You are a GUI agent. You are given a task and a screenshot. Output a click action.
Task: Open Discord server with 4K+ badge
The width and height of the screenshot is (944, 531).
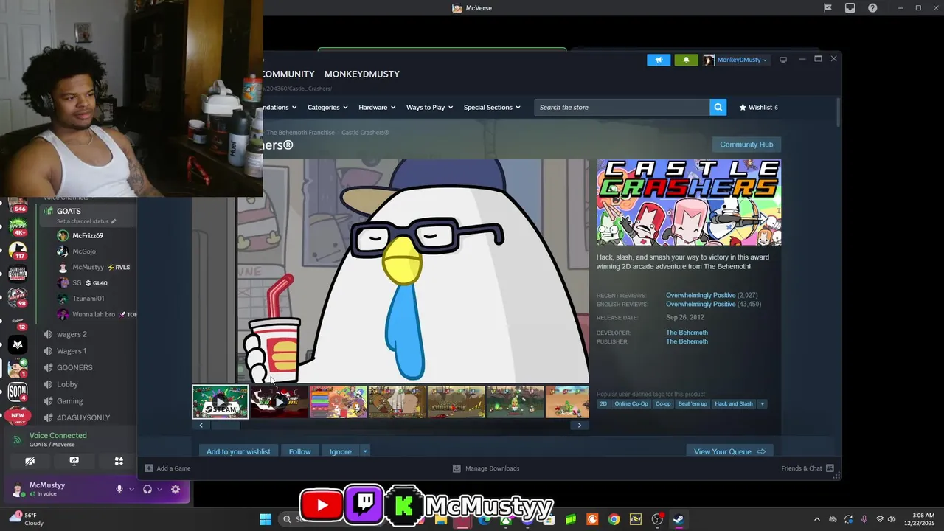point(18,227)
